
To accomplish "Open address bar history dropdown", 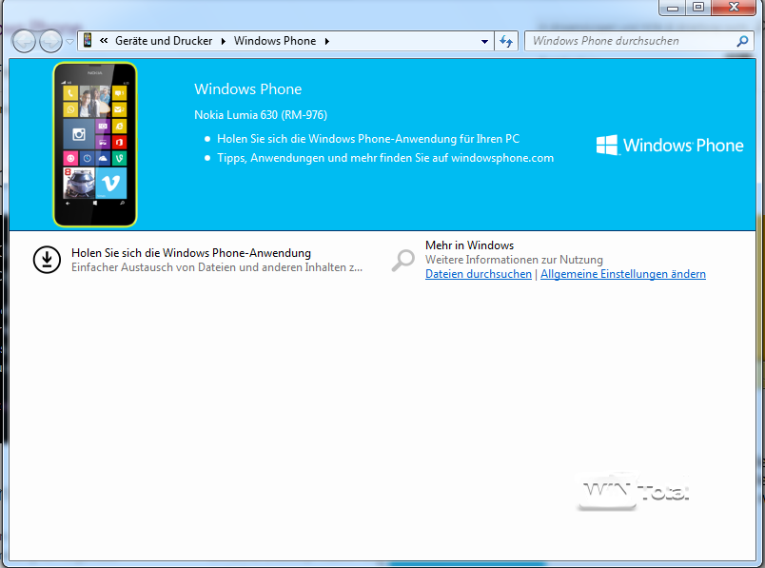I will coord(484,42).
